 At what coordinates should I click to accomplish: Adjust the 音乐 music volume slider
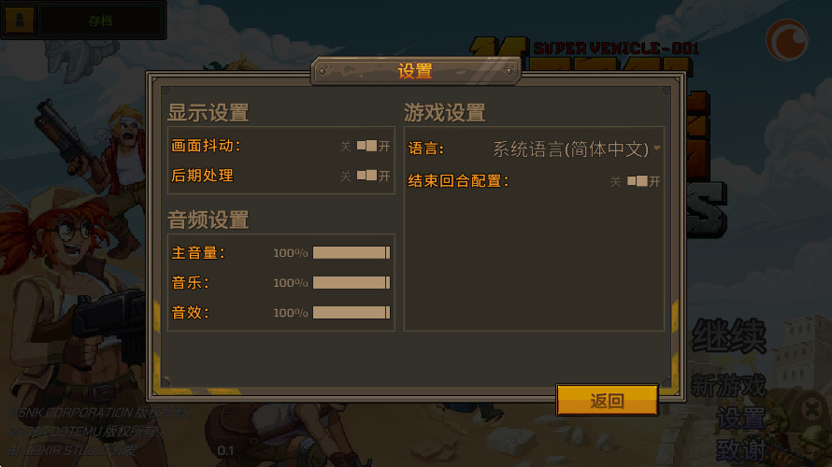pos(351,282)
